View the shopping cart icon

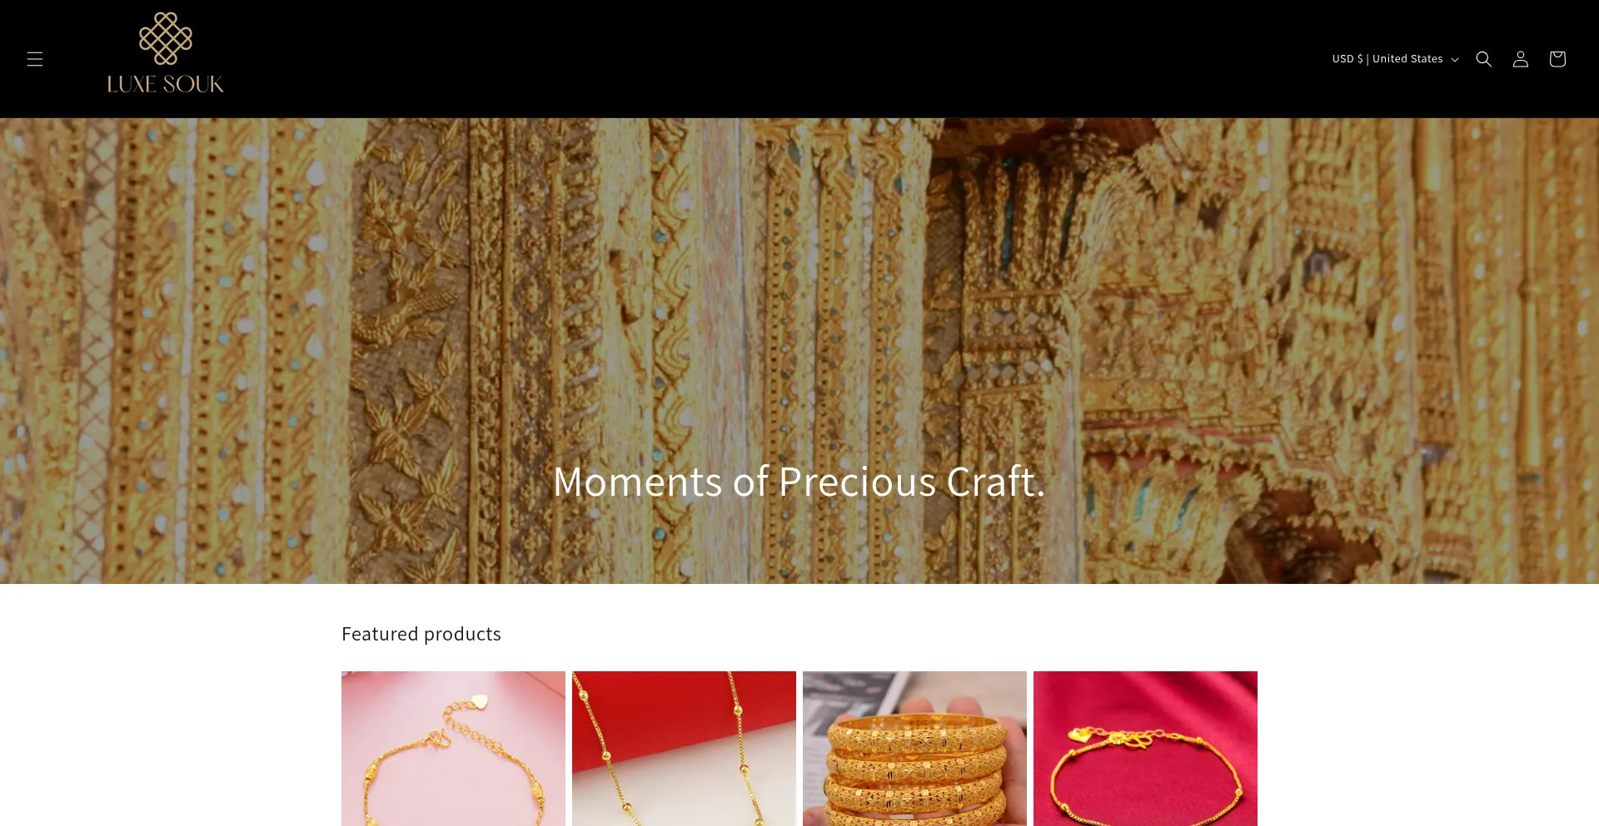pos(1557,59)
